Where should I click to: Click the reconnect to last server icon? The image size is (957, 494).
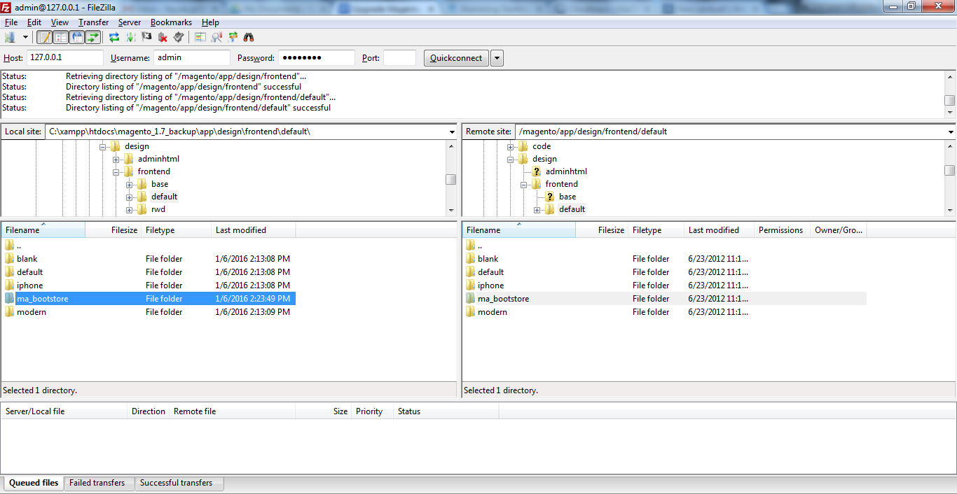coord(179,37)
